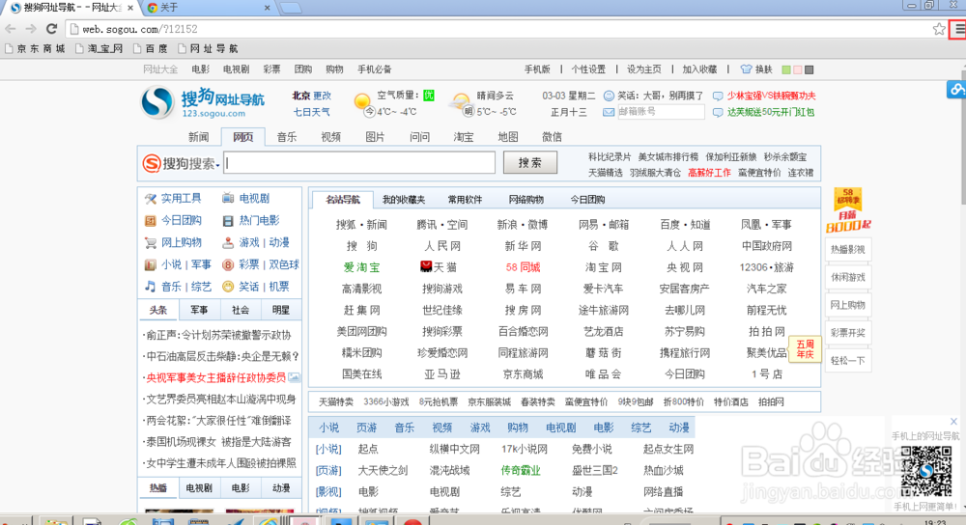Click the blue floating share icon

coord(956,89)
